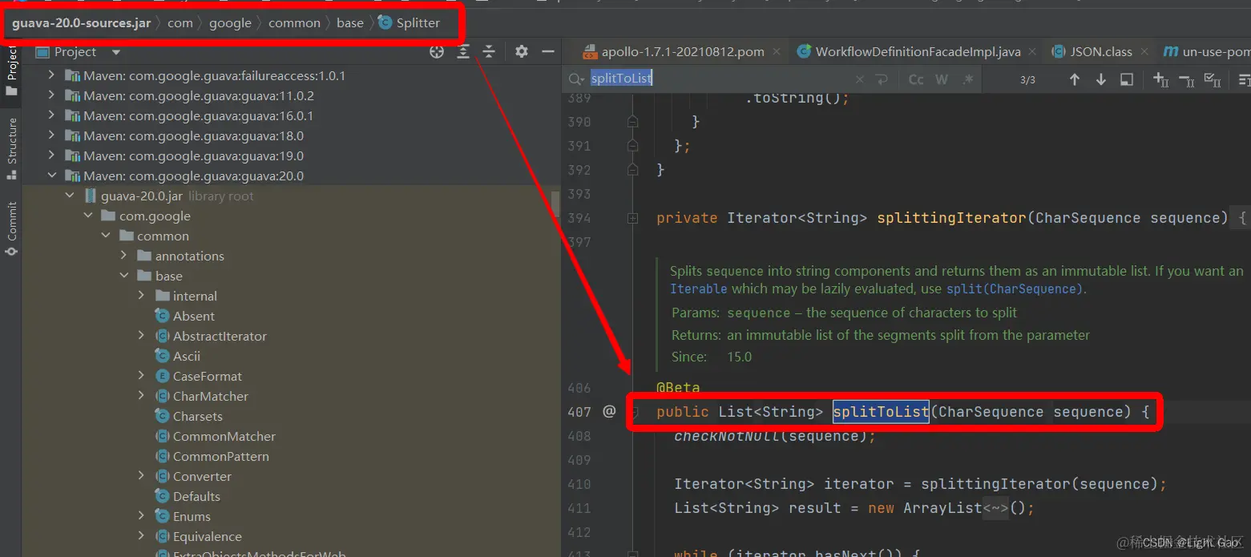
Task: Click the folded ArrayList diamond <~>
Action: 995,508
